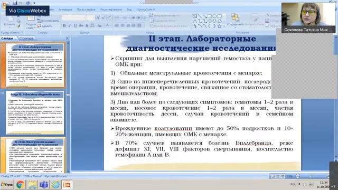
Task: Click Создать слайд (New Slide) button
Action: (31, 22)
